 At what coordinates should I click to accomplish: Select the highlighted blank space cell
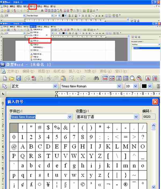point(14,128)
